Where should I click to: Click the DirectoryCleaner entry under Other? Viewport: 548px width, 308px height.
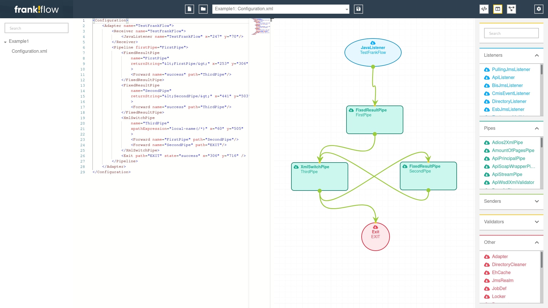(x=509, y=264)
